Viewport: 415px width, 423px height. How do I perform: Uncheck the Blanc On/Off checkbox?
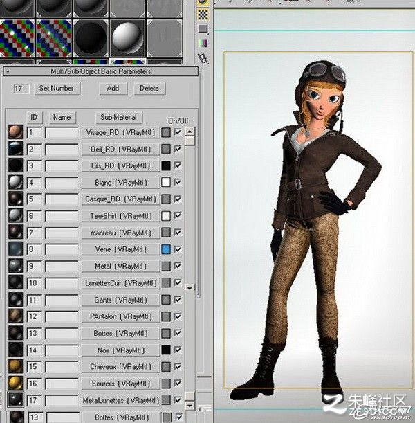(x=178, y=182)
